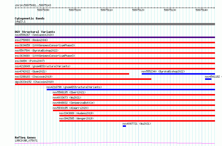This screenshot has width=222, height=146.
Task: Open the nsv6087721 (Wu2021) label
Action: coord(137,124)
